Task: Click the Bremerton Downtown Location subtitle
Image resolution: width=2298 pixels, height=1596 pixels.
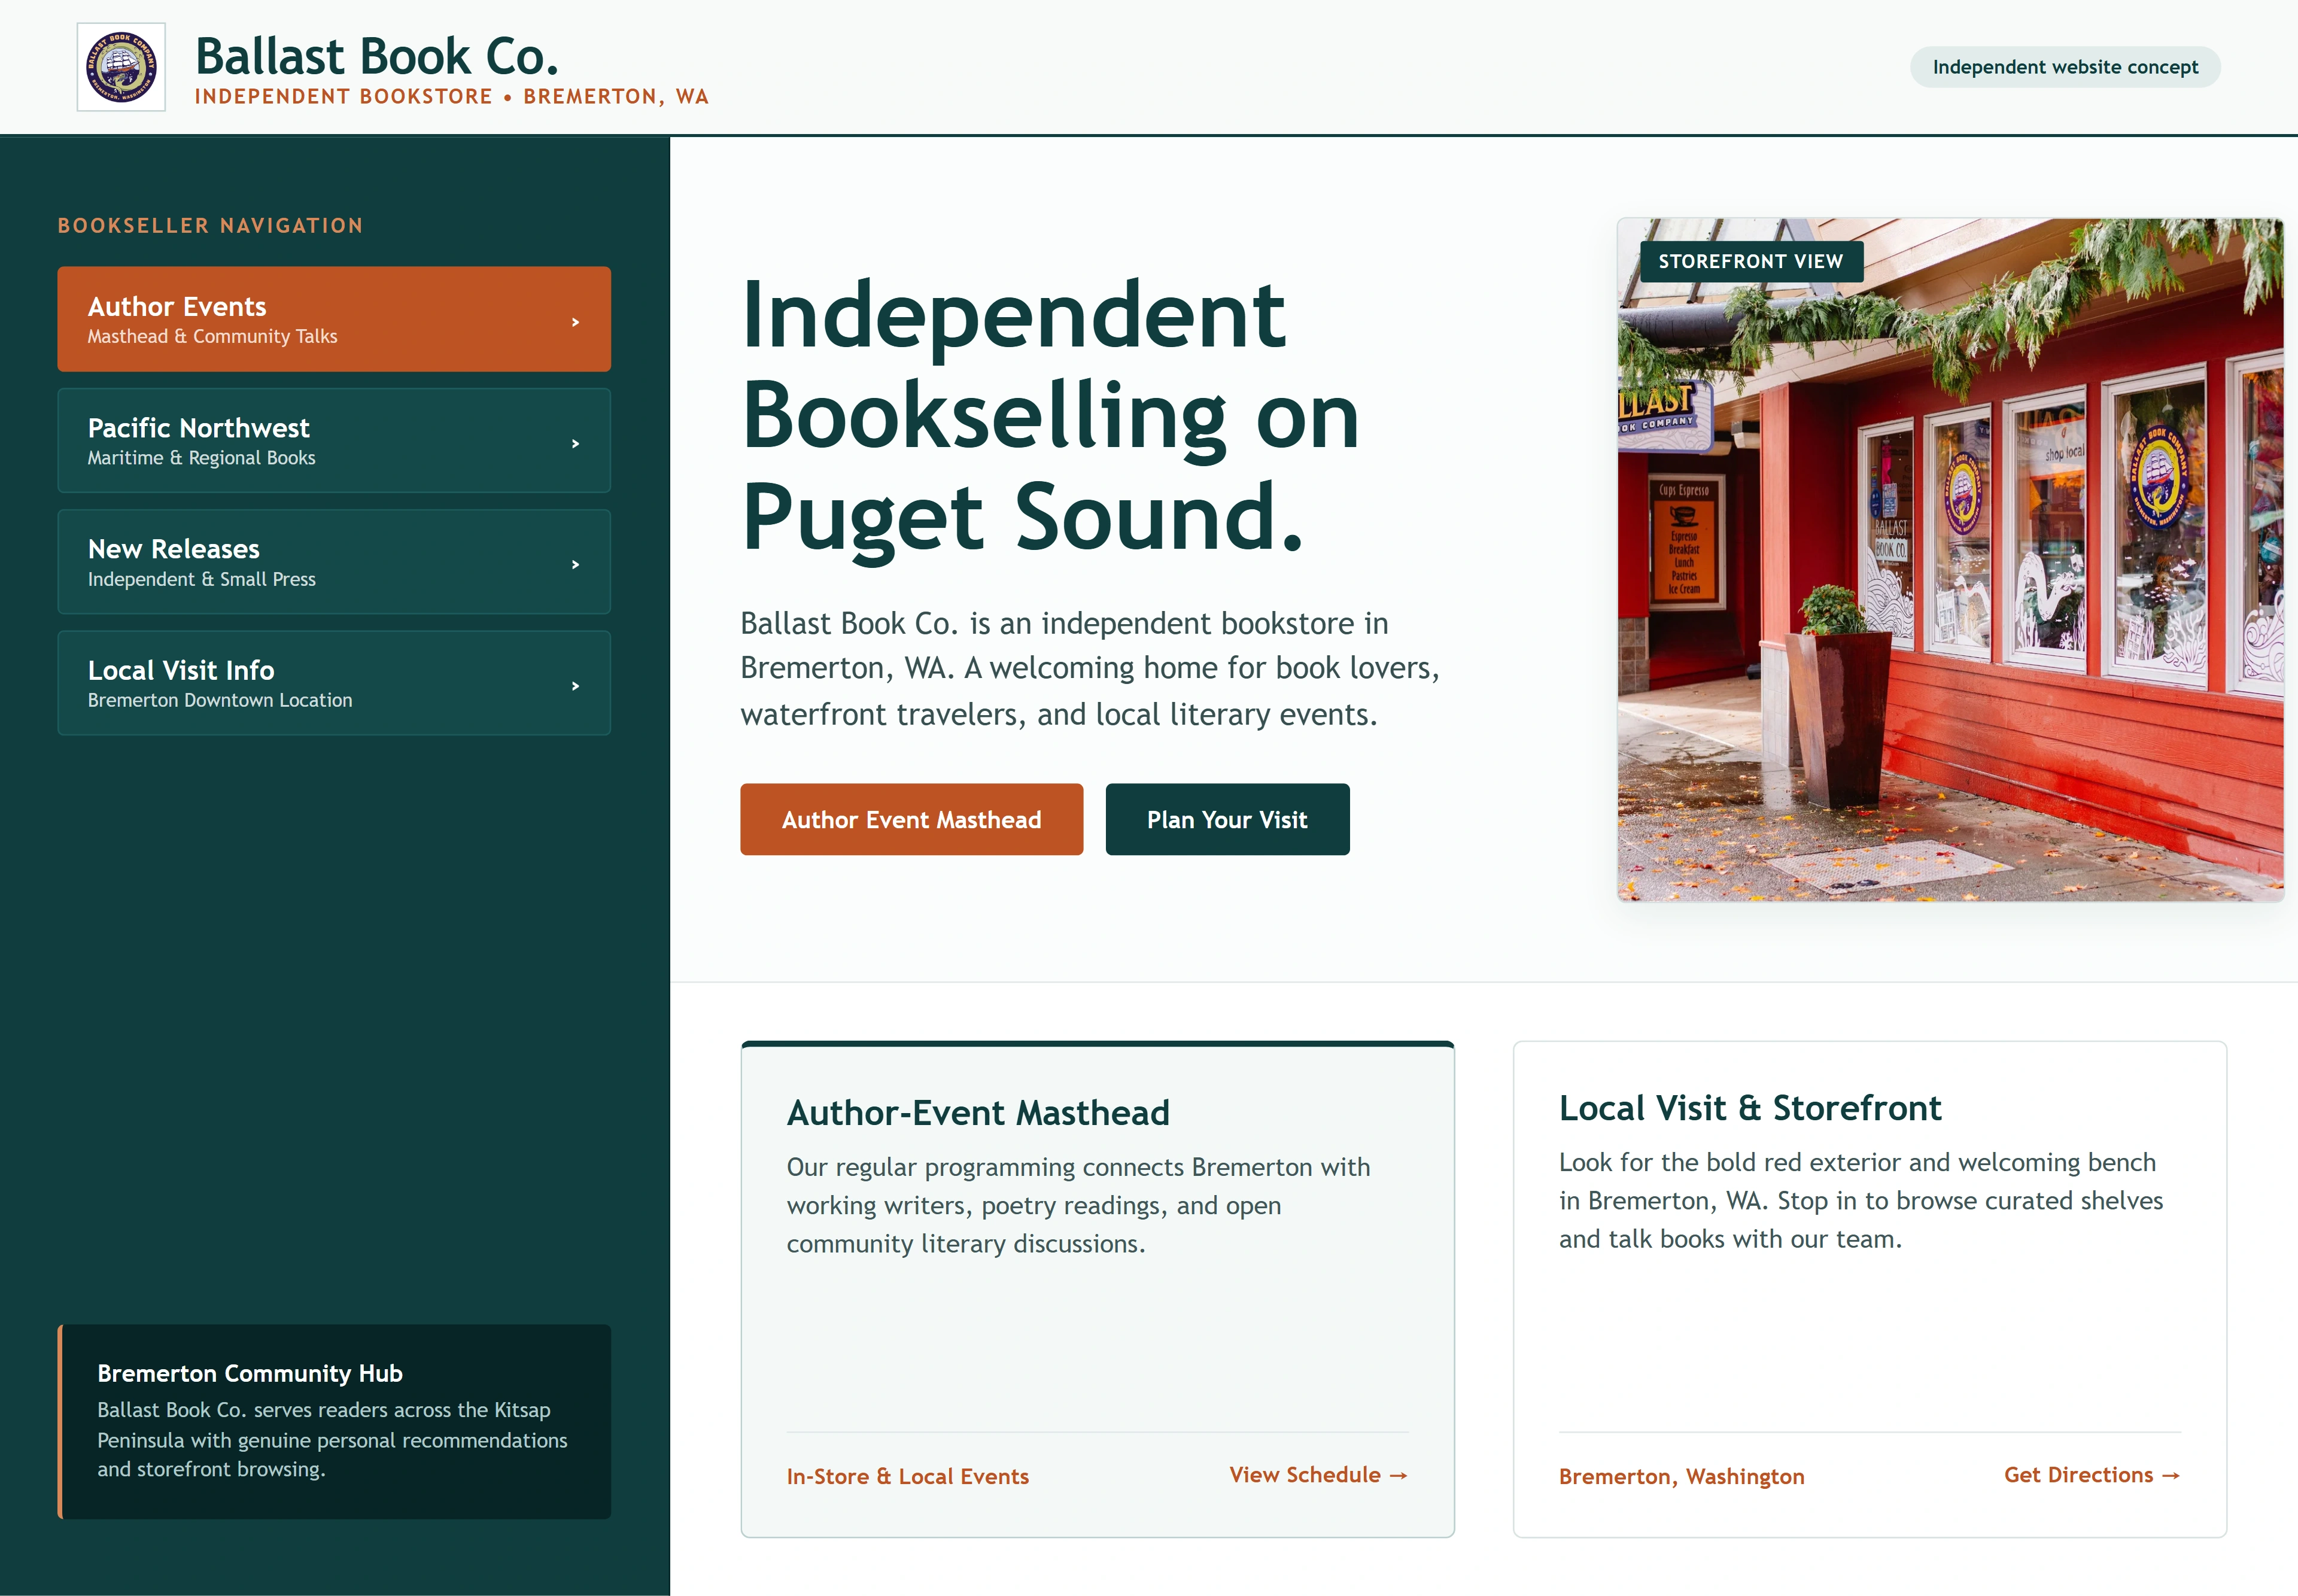Action: 220,700
